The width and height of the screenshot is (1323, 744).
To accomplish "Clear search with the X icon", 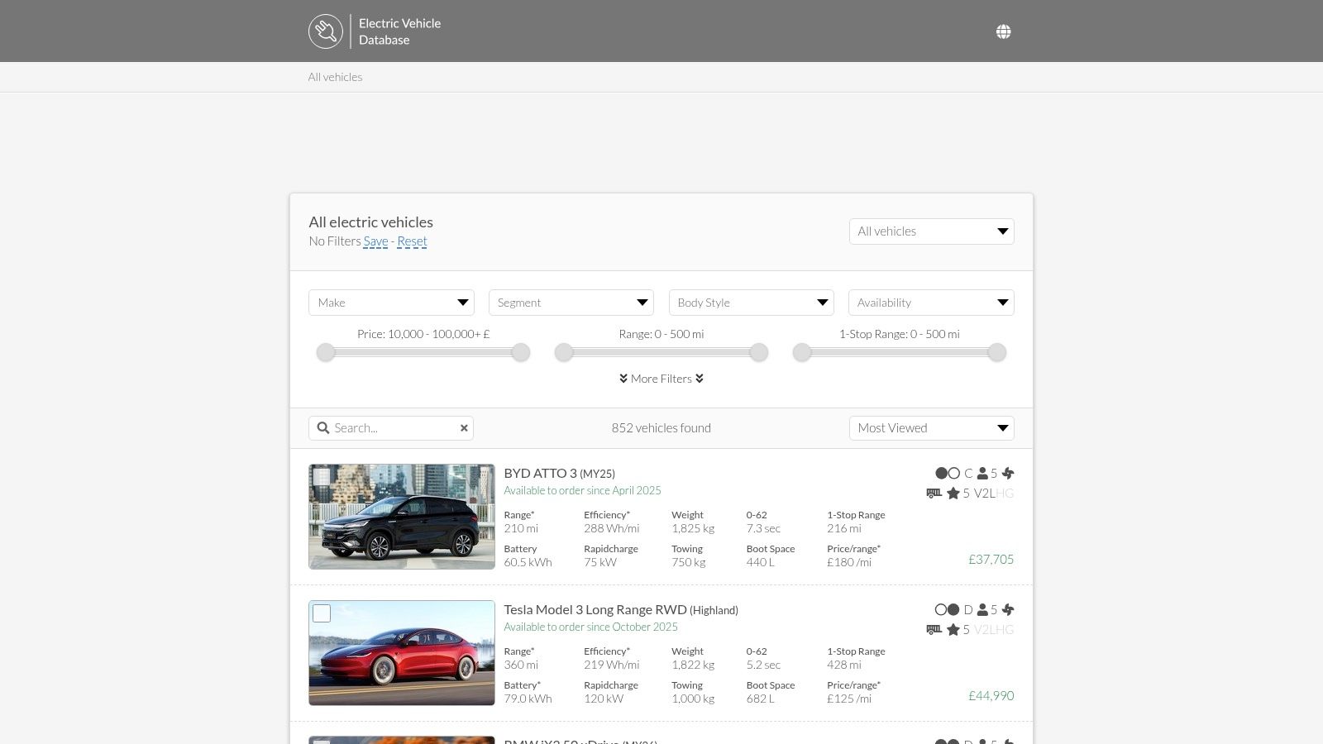I will pyautogui.click(x=464, y=428).
